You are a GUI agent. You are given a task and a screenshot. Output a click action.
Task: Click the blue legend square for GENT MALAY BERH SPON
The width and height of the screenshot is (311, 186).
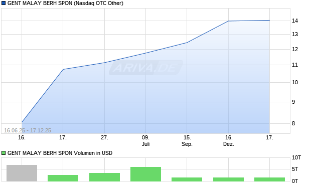click(x=4, y=3)
